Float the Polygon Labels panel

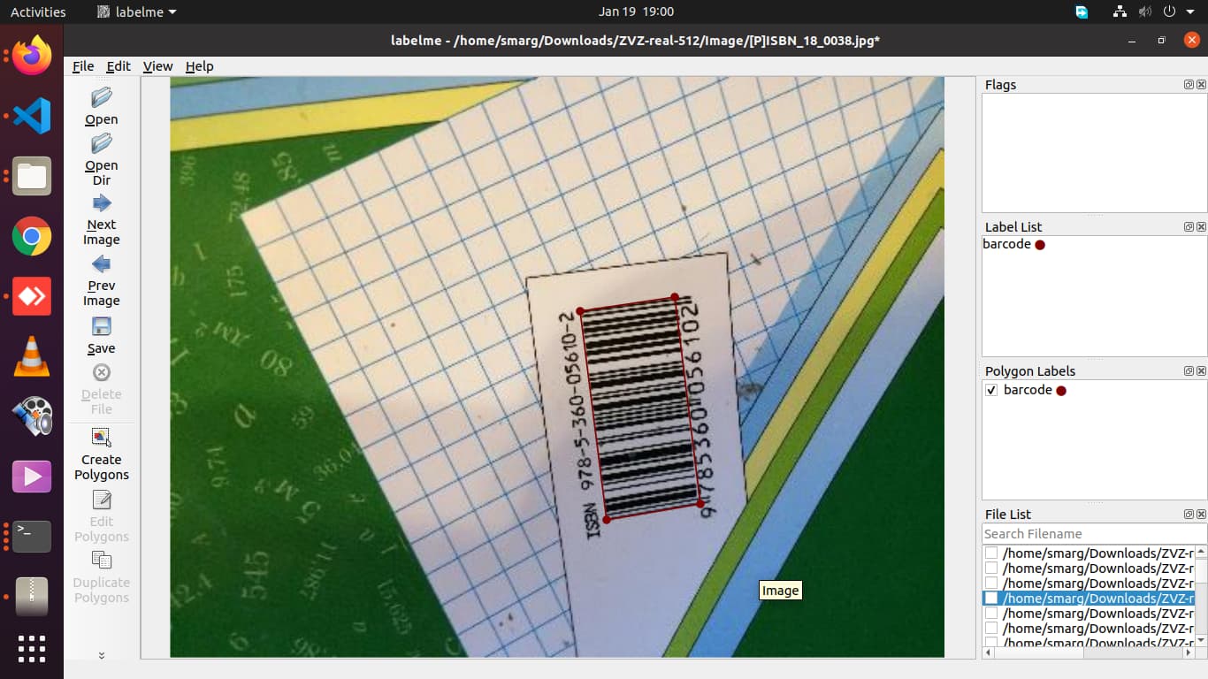pyautogui.click(x=1189, y=371)
